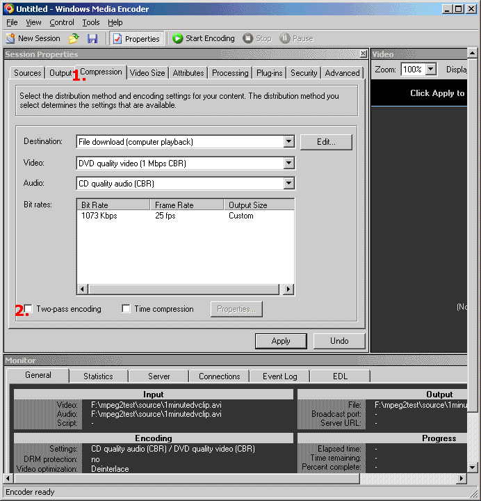The height and width of the screenshot is (501, 481).
Task: Click the main window scroll down arrow
Action: (473, 467)
